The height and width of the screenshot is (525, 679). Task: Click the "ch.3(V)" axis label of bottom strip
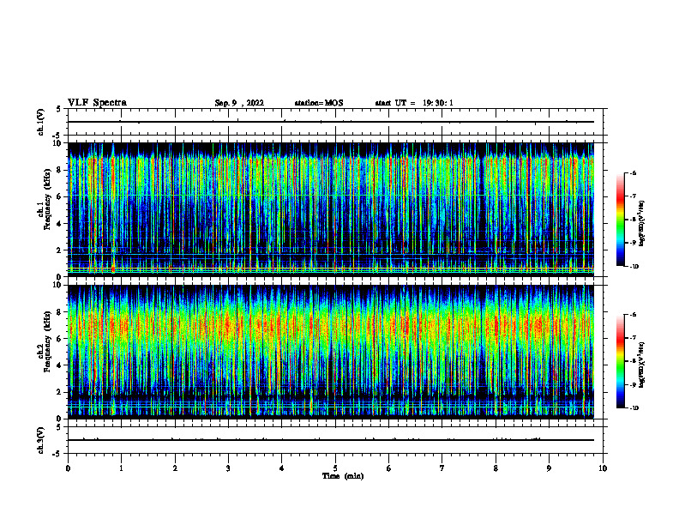[x=41, y=440]
